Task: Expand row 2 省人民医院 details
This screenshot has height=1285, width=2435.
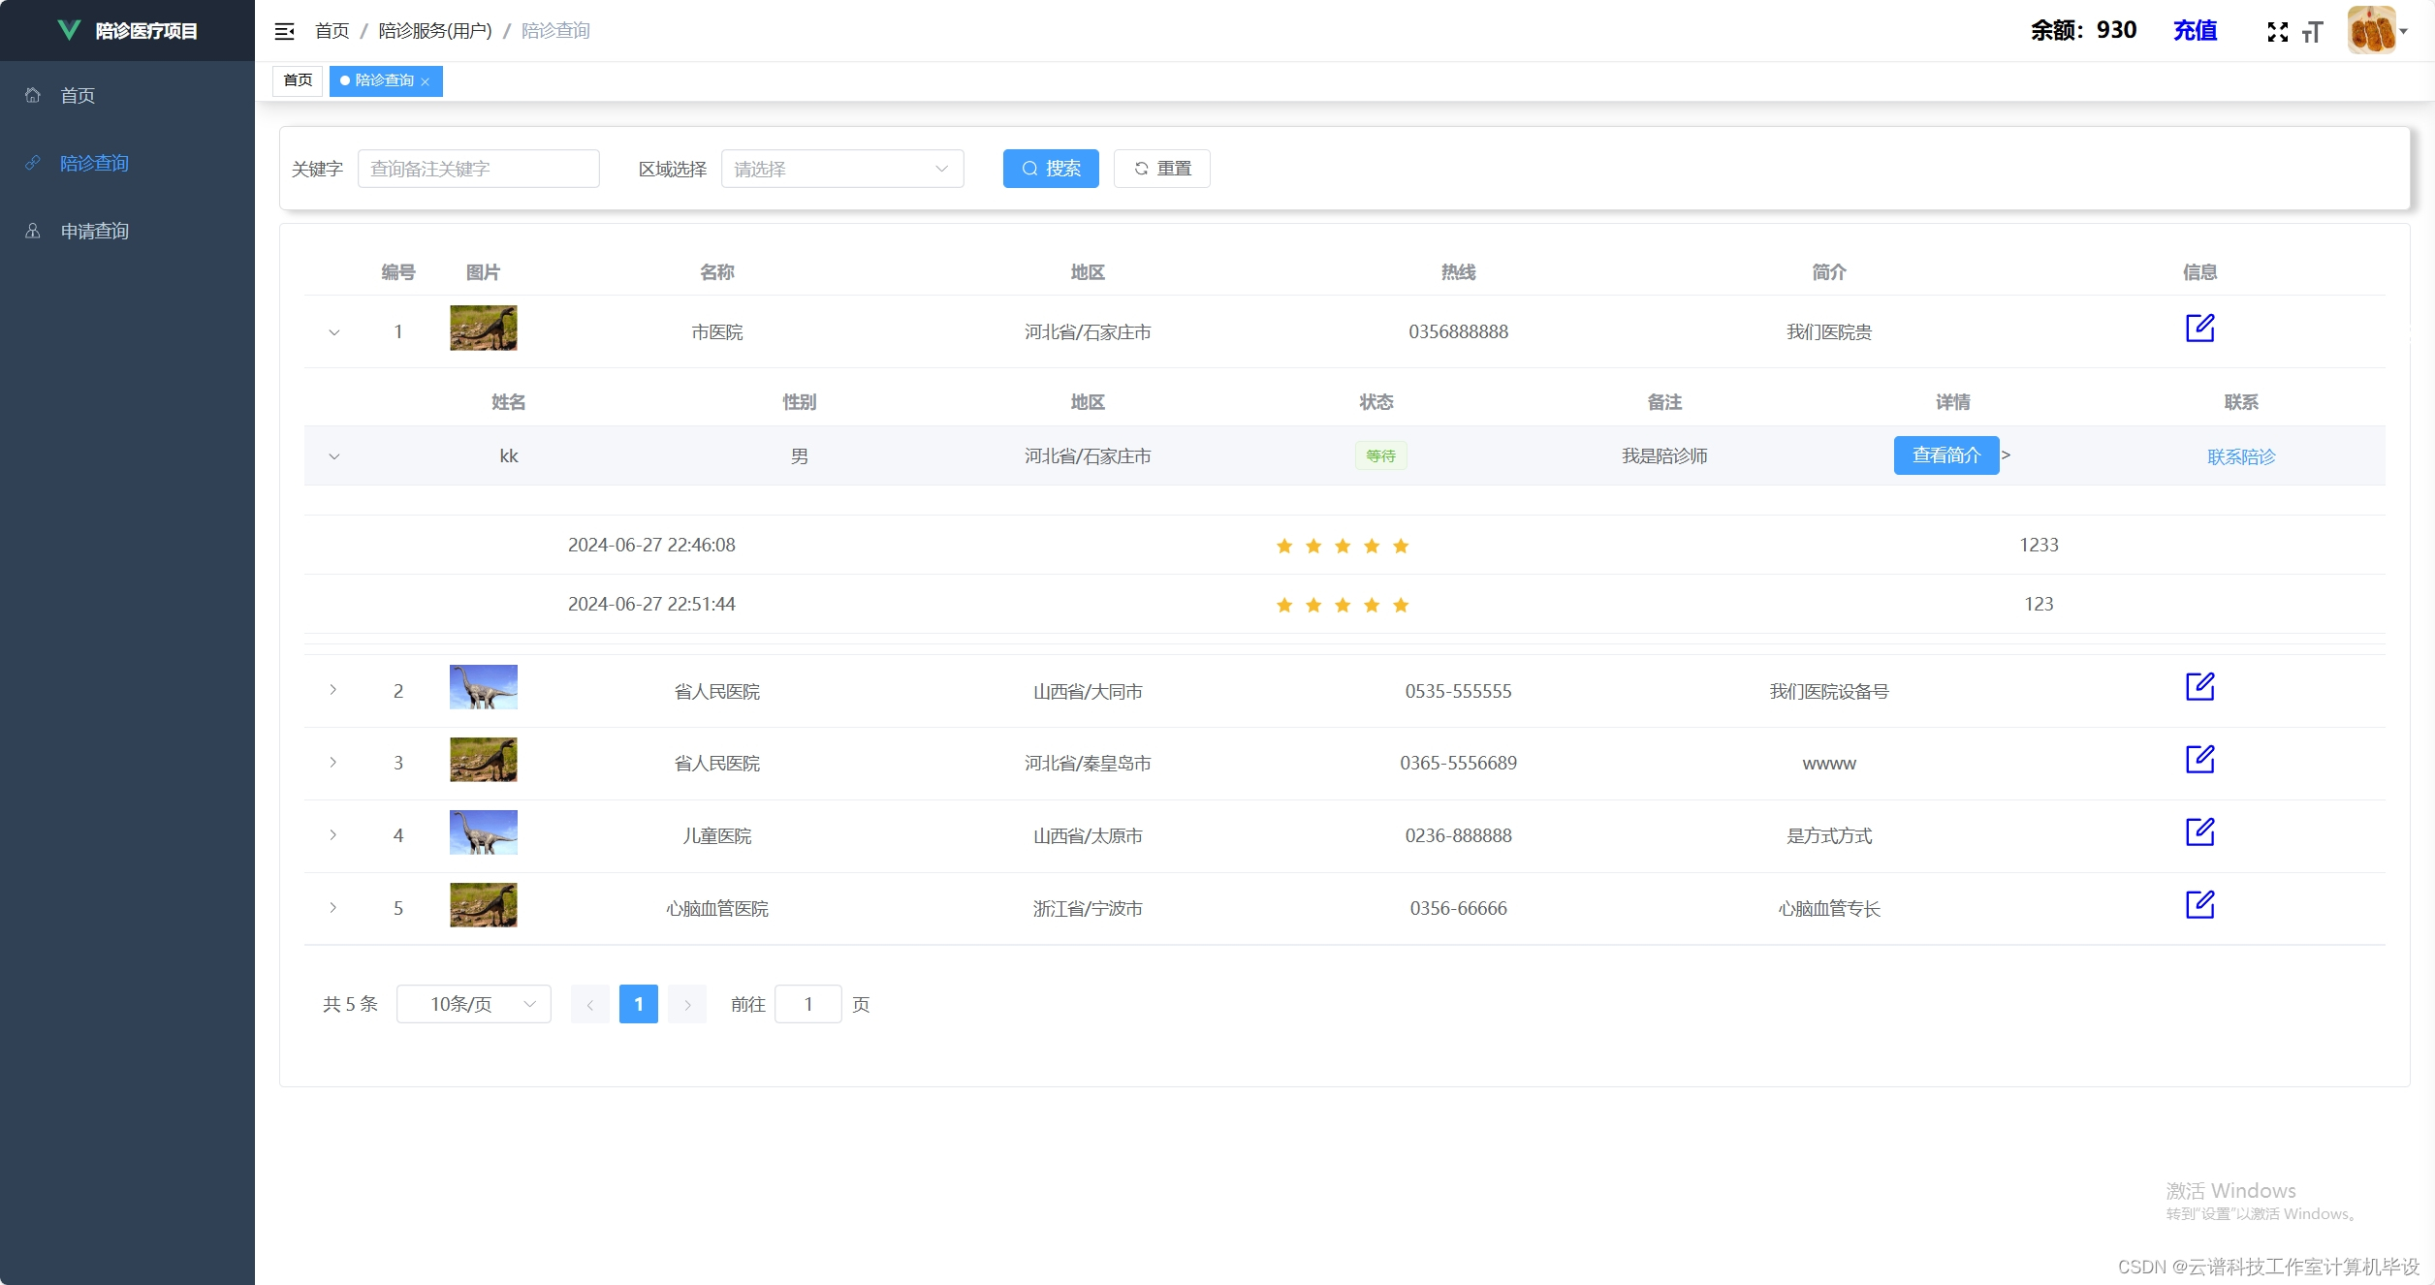Action: tap(333, 690)
